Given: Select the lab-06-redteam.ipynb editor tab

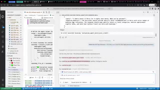Looking at the screenshot, I should pyautogui.click(x=33, y=12).
